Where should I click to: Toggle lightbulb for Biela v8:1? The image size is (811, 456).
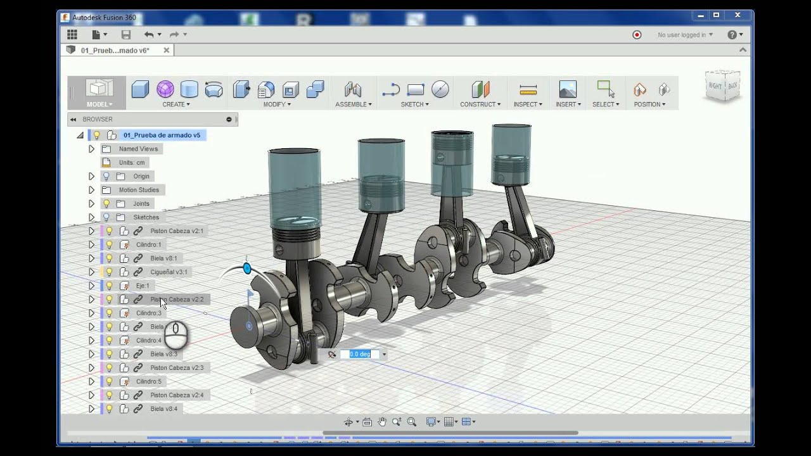(109, 258)
